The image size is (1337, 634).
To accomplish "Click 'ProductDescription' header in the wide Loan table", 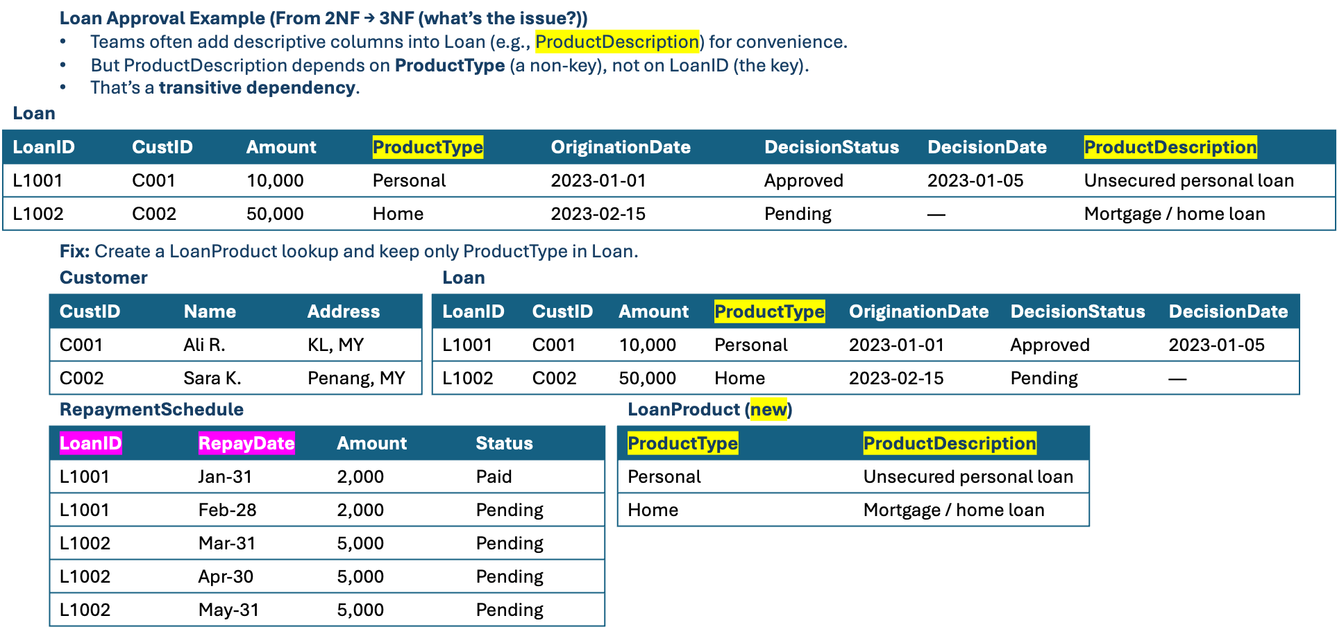I will [1170, 147].
